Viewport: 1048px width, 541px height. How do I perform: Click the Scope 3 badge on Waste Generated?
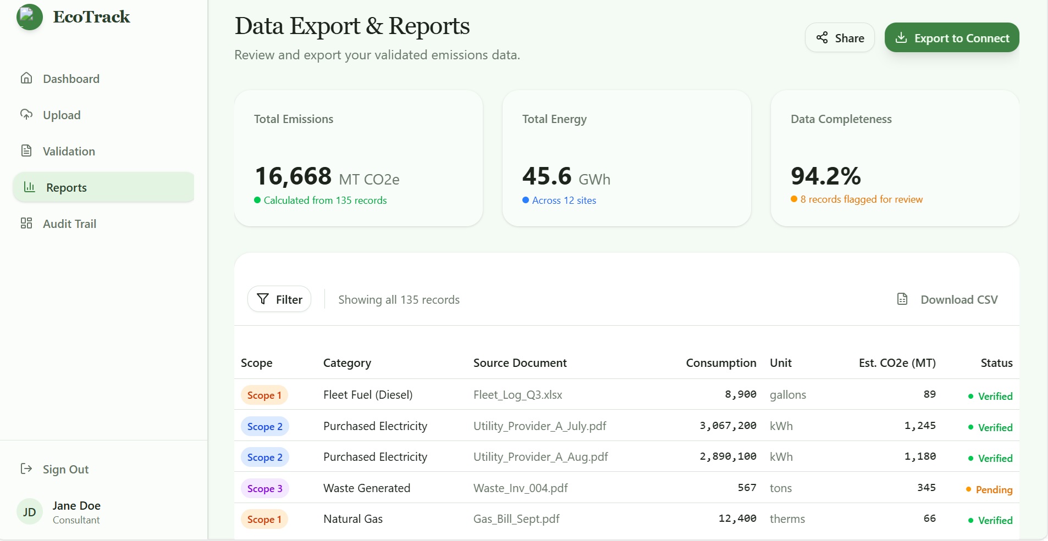pos(264,488)
